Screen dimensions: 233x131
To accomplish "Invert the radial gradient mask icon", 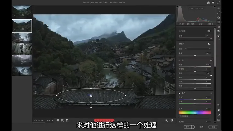I will pos(209,31).
